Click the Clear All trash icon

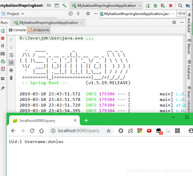pyautogui.click(x=11, y=78)
